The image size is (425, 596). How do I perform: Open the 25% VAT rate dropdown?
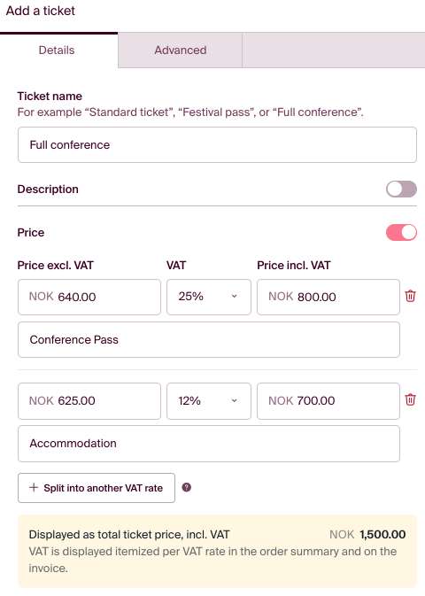209,297
